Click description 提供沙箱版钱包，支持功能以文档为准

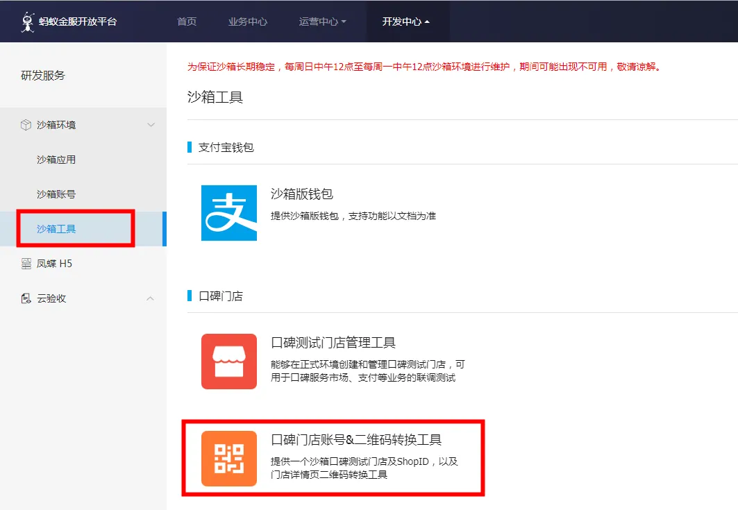(353, 216)
